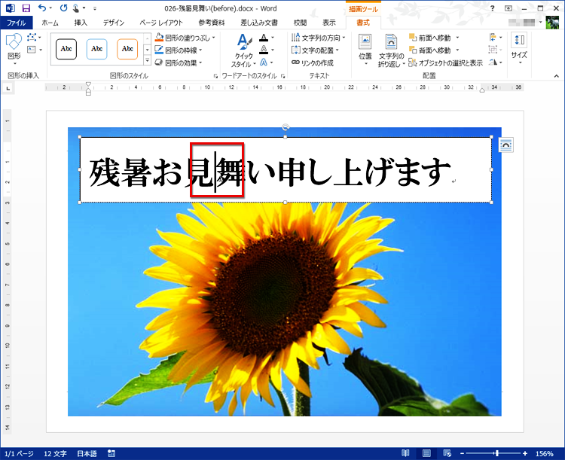Click the 位置 position icon
This screenshot has height=460, width=565.
[x=365, y=42]
